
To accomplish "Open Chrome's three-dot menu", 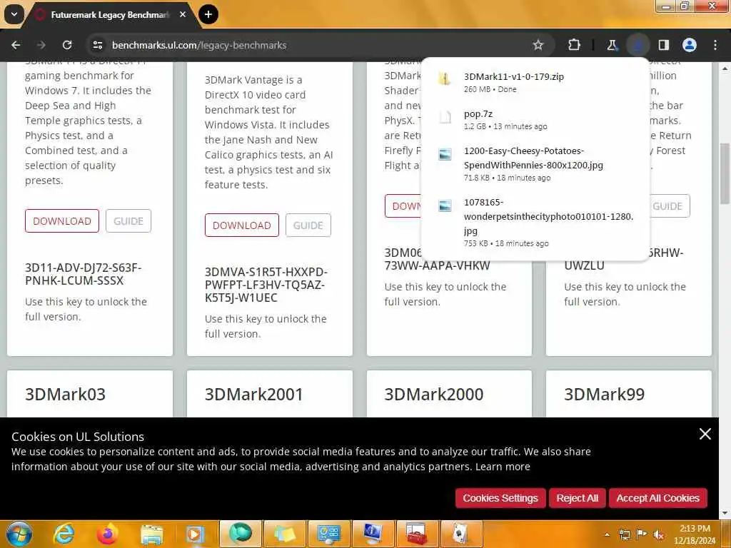I will coord(715,45).
